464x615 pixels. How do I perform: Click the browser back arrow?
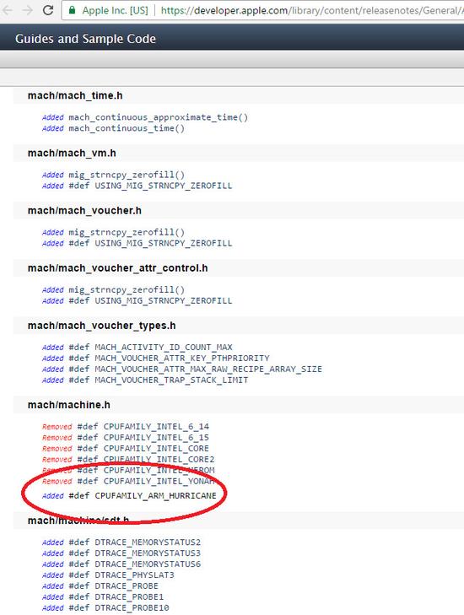(x=6, y=10)
